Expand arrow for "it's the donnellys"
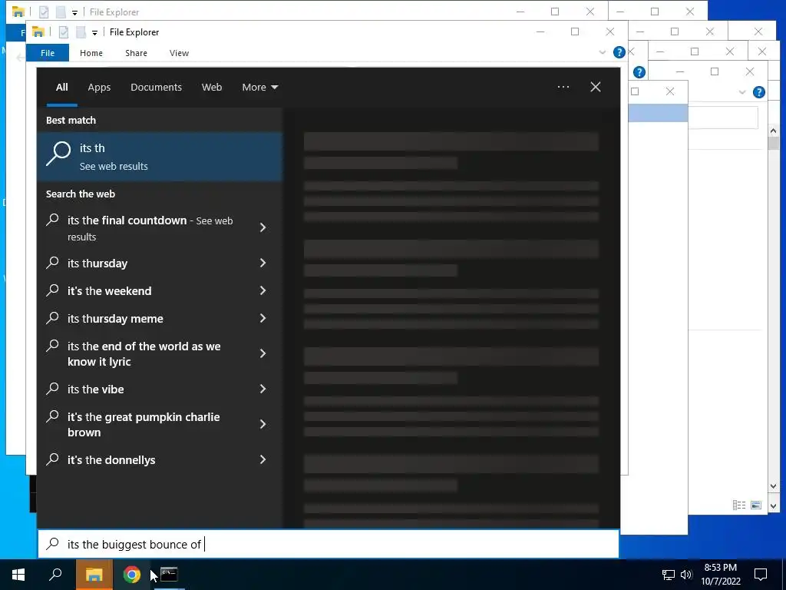This screenshot has width=786, height=590. click(x=263, y=459)
